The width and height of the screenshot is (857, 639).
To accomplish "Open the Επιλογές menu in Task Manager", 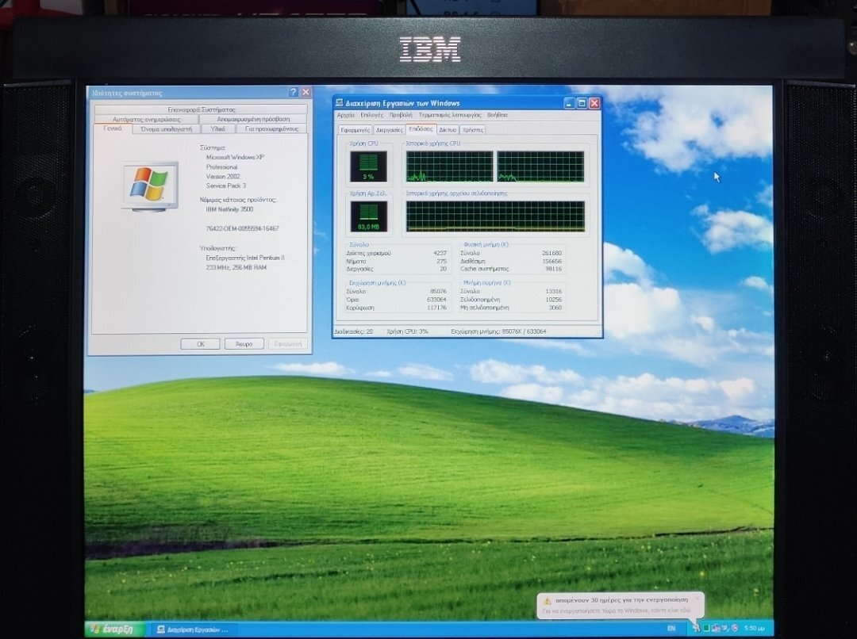I will pos(371,115).
